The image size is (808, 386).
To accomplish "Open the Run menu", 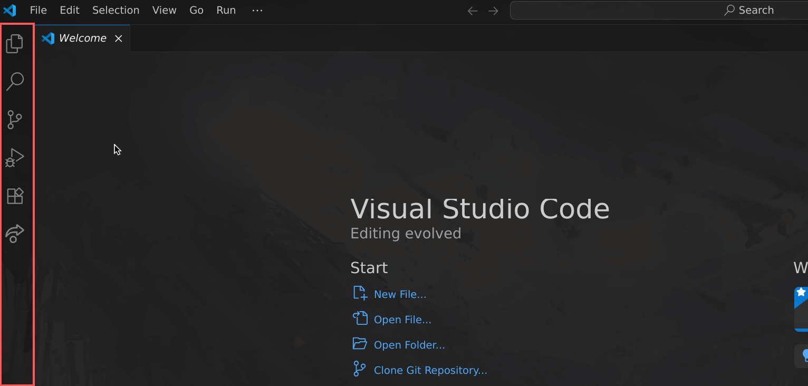I will [x=226, y=10].
